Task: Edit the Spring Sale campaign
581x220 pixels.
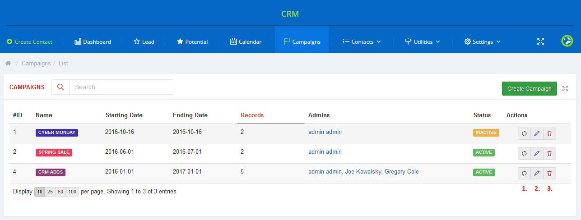Action: tap(537, 153)
